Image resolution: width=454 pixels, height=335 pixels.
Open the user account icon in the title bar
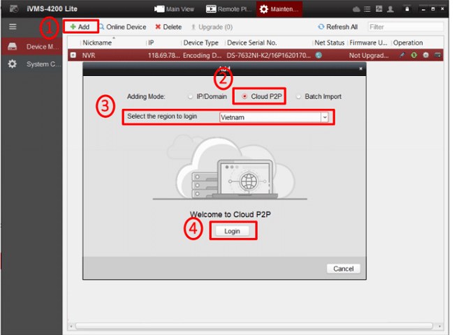[x=390, y=9]
